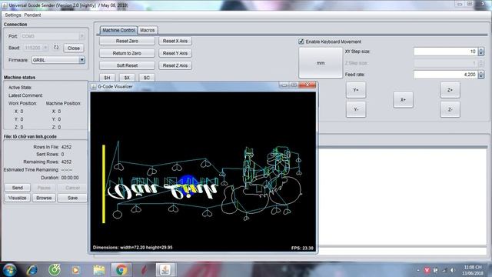
Task: Open the red feather taskbar app
Action: (144, 270)
